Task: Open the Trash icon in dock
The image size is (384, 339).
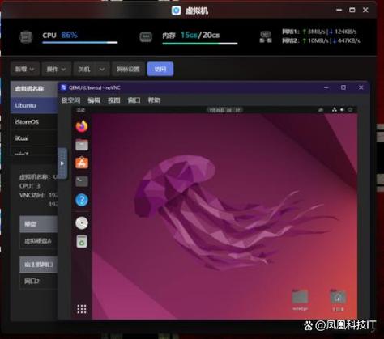Action: point(82,241)
